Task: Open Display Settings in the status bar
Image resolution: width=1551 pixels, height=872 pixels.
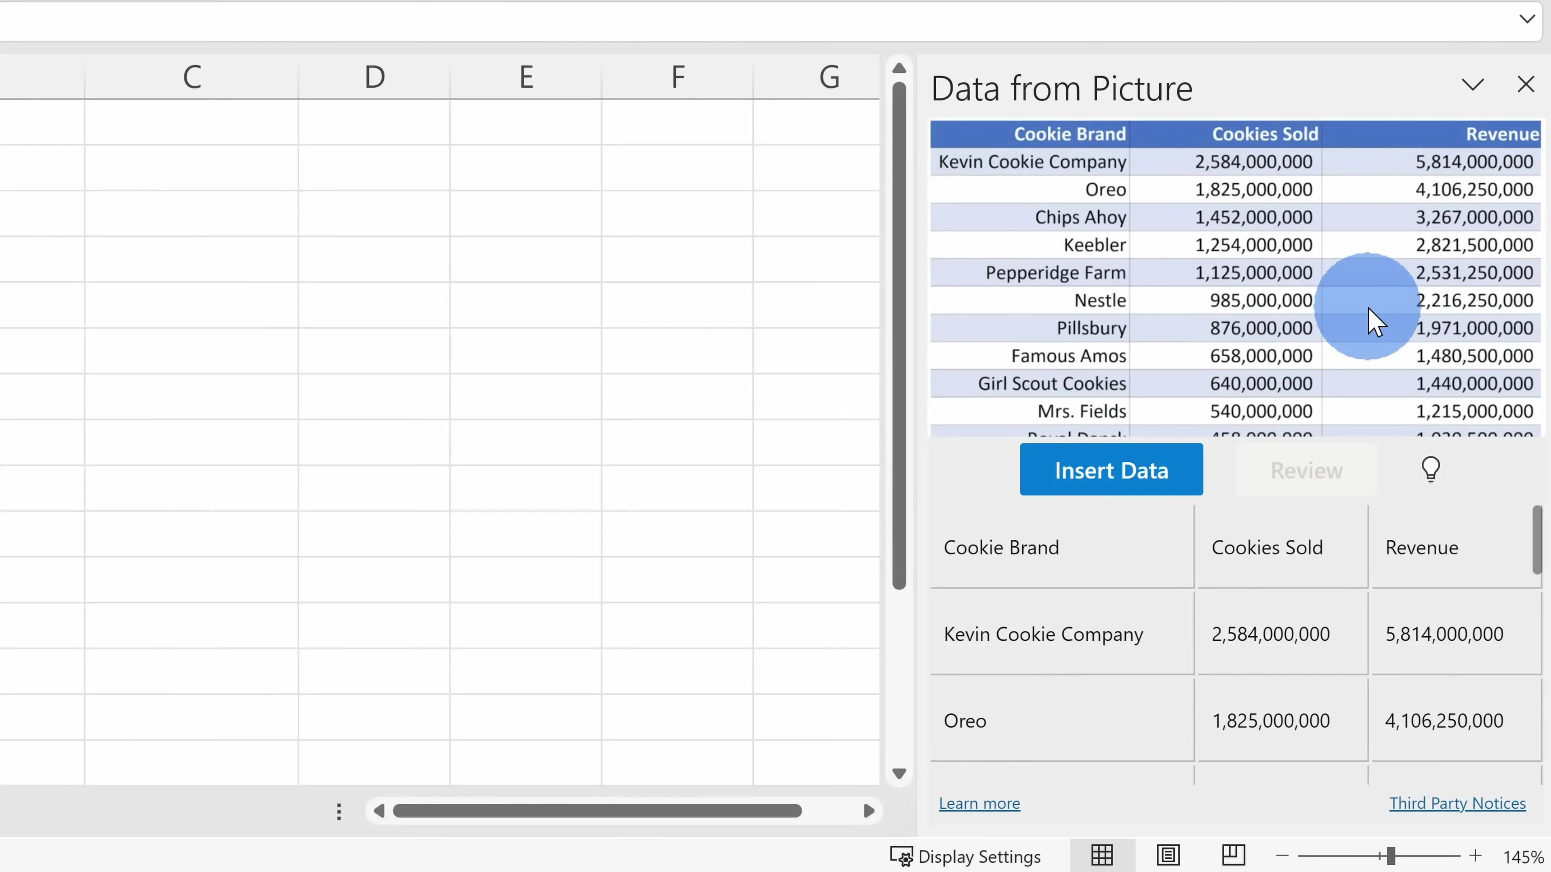Action: tap(965, 856)
